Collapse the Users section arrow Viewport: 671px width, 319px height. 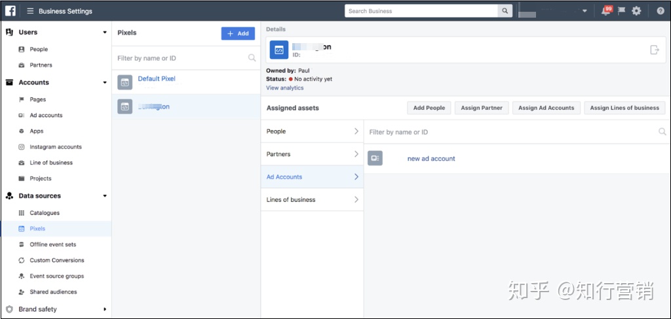(105, 33)
